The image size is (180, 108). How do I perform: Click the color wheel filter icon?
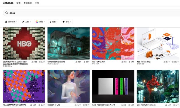(x=37, y=22)
